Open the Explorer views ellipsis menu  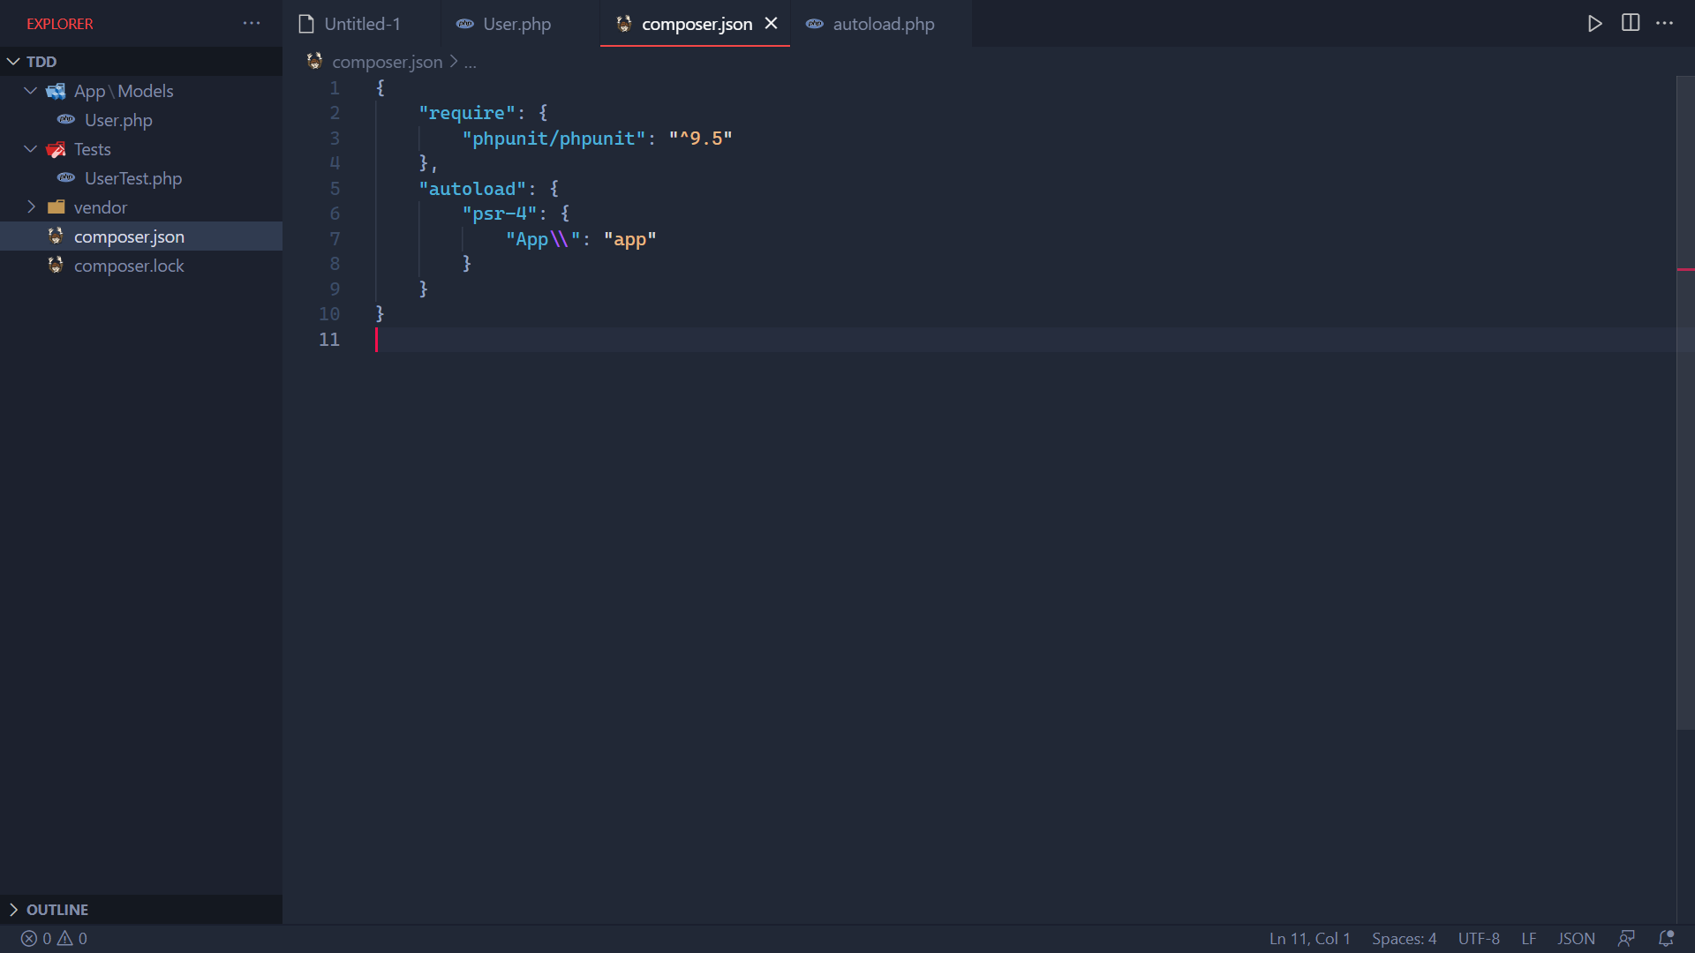pos(252,24)
